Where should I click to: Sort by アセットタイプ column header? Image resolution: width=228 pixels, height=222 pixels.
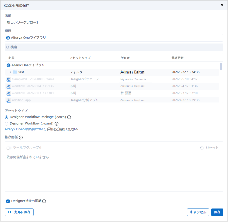point(80,58)
